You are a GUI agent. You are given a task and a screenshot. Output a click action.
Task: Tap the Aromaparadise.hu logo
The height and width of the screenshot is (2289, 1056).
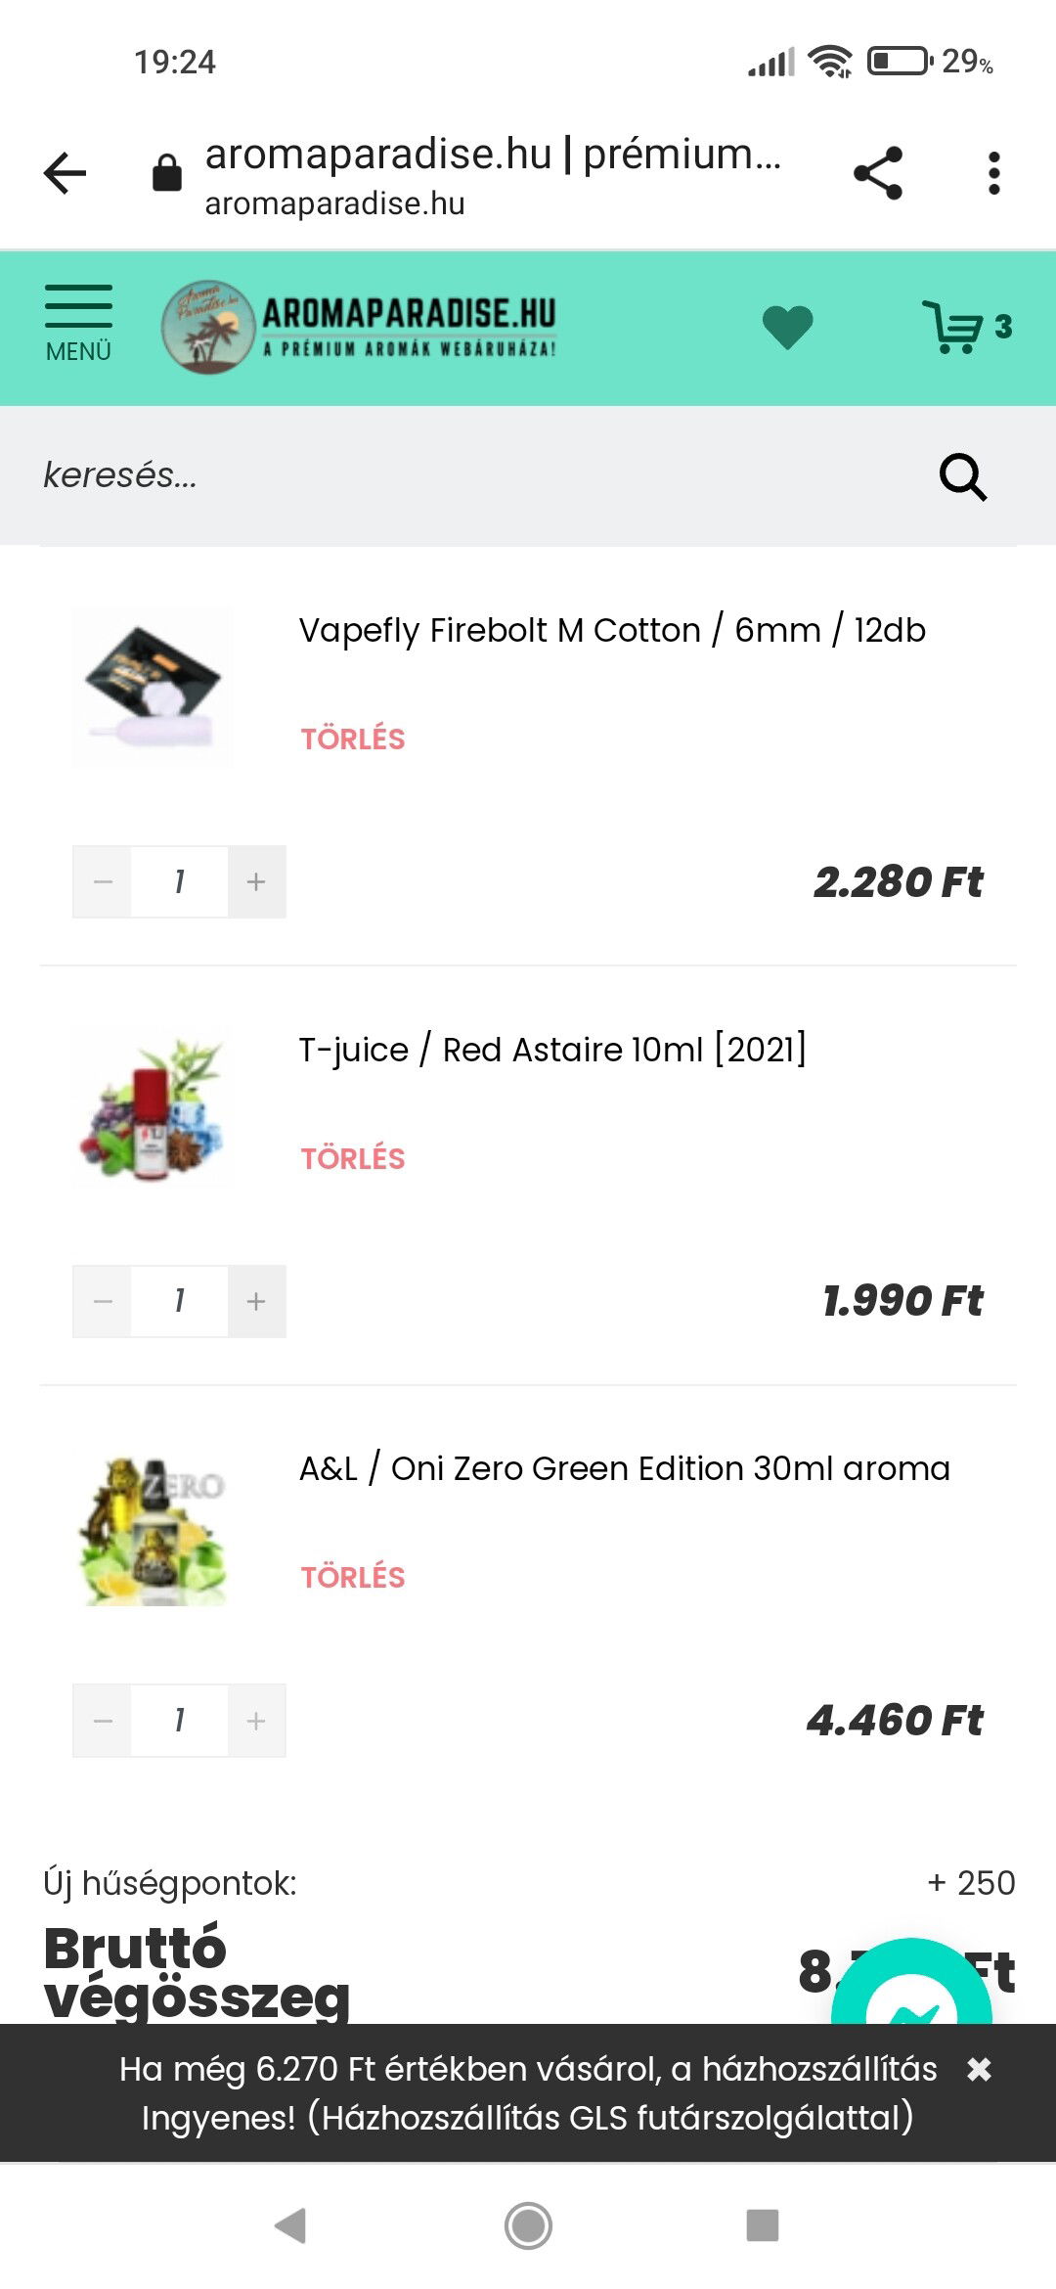360,327
